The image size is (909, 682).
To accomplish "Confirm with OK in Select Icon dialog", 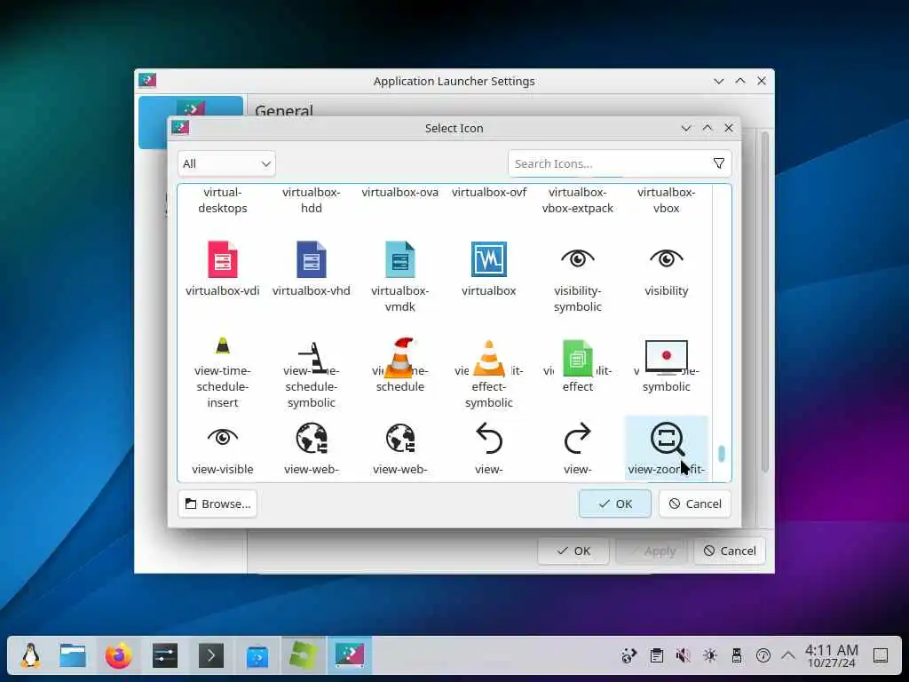I will tap(615, 504).
